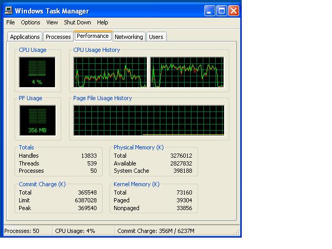
Task: Open the Shut Down menu
Action: pos(77,22)
